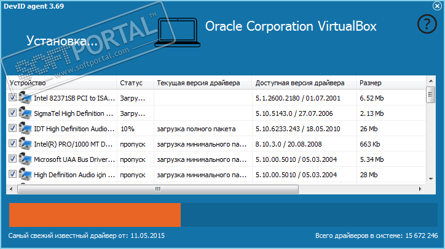
Task: Click Загру... status in SigmaTel row
Action: pos(133,113)
